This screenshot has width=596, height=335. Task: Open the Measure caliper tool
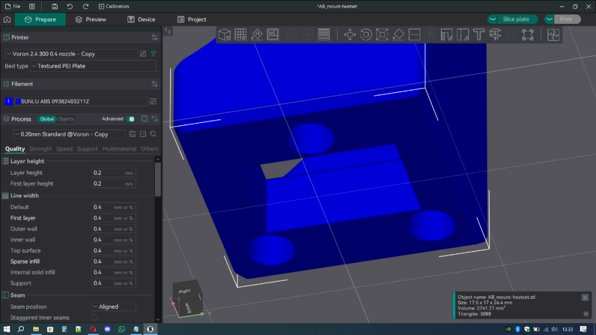pyautogui.click(x=495, y=35)
